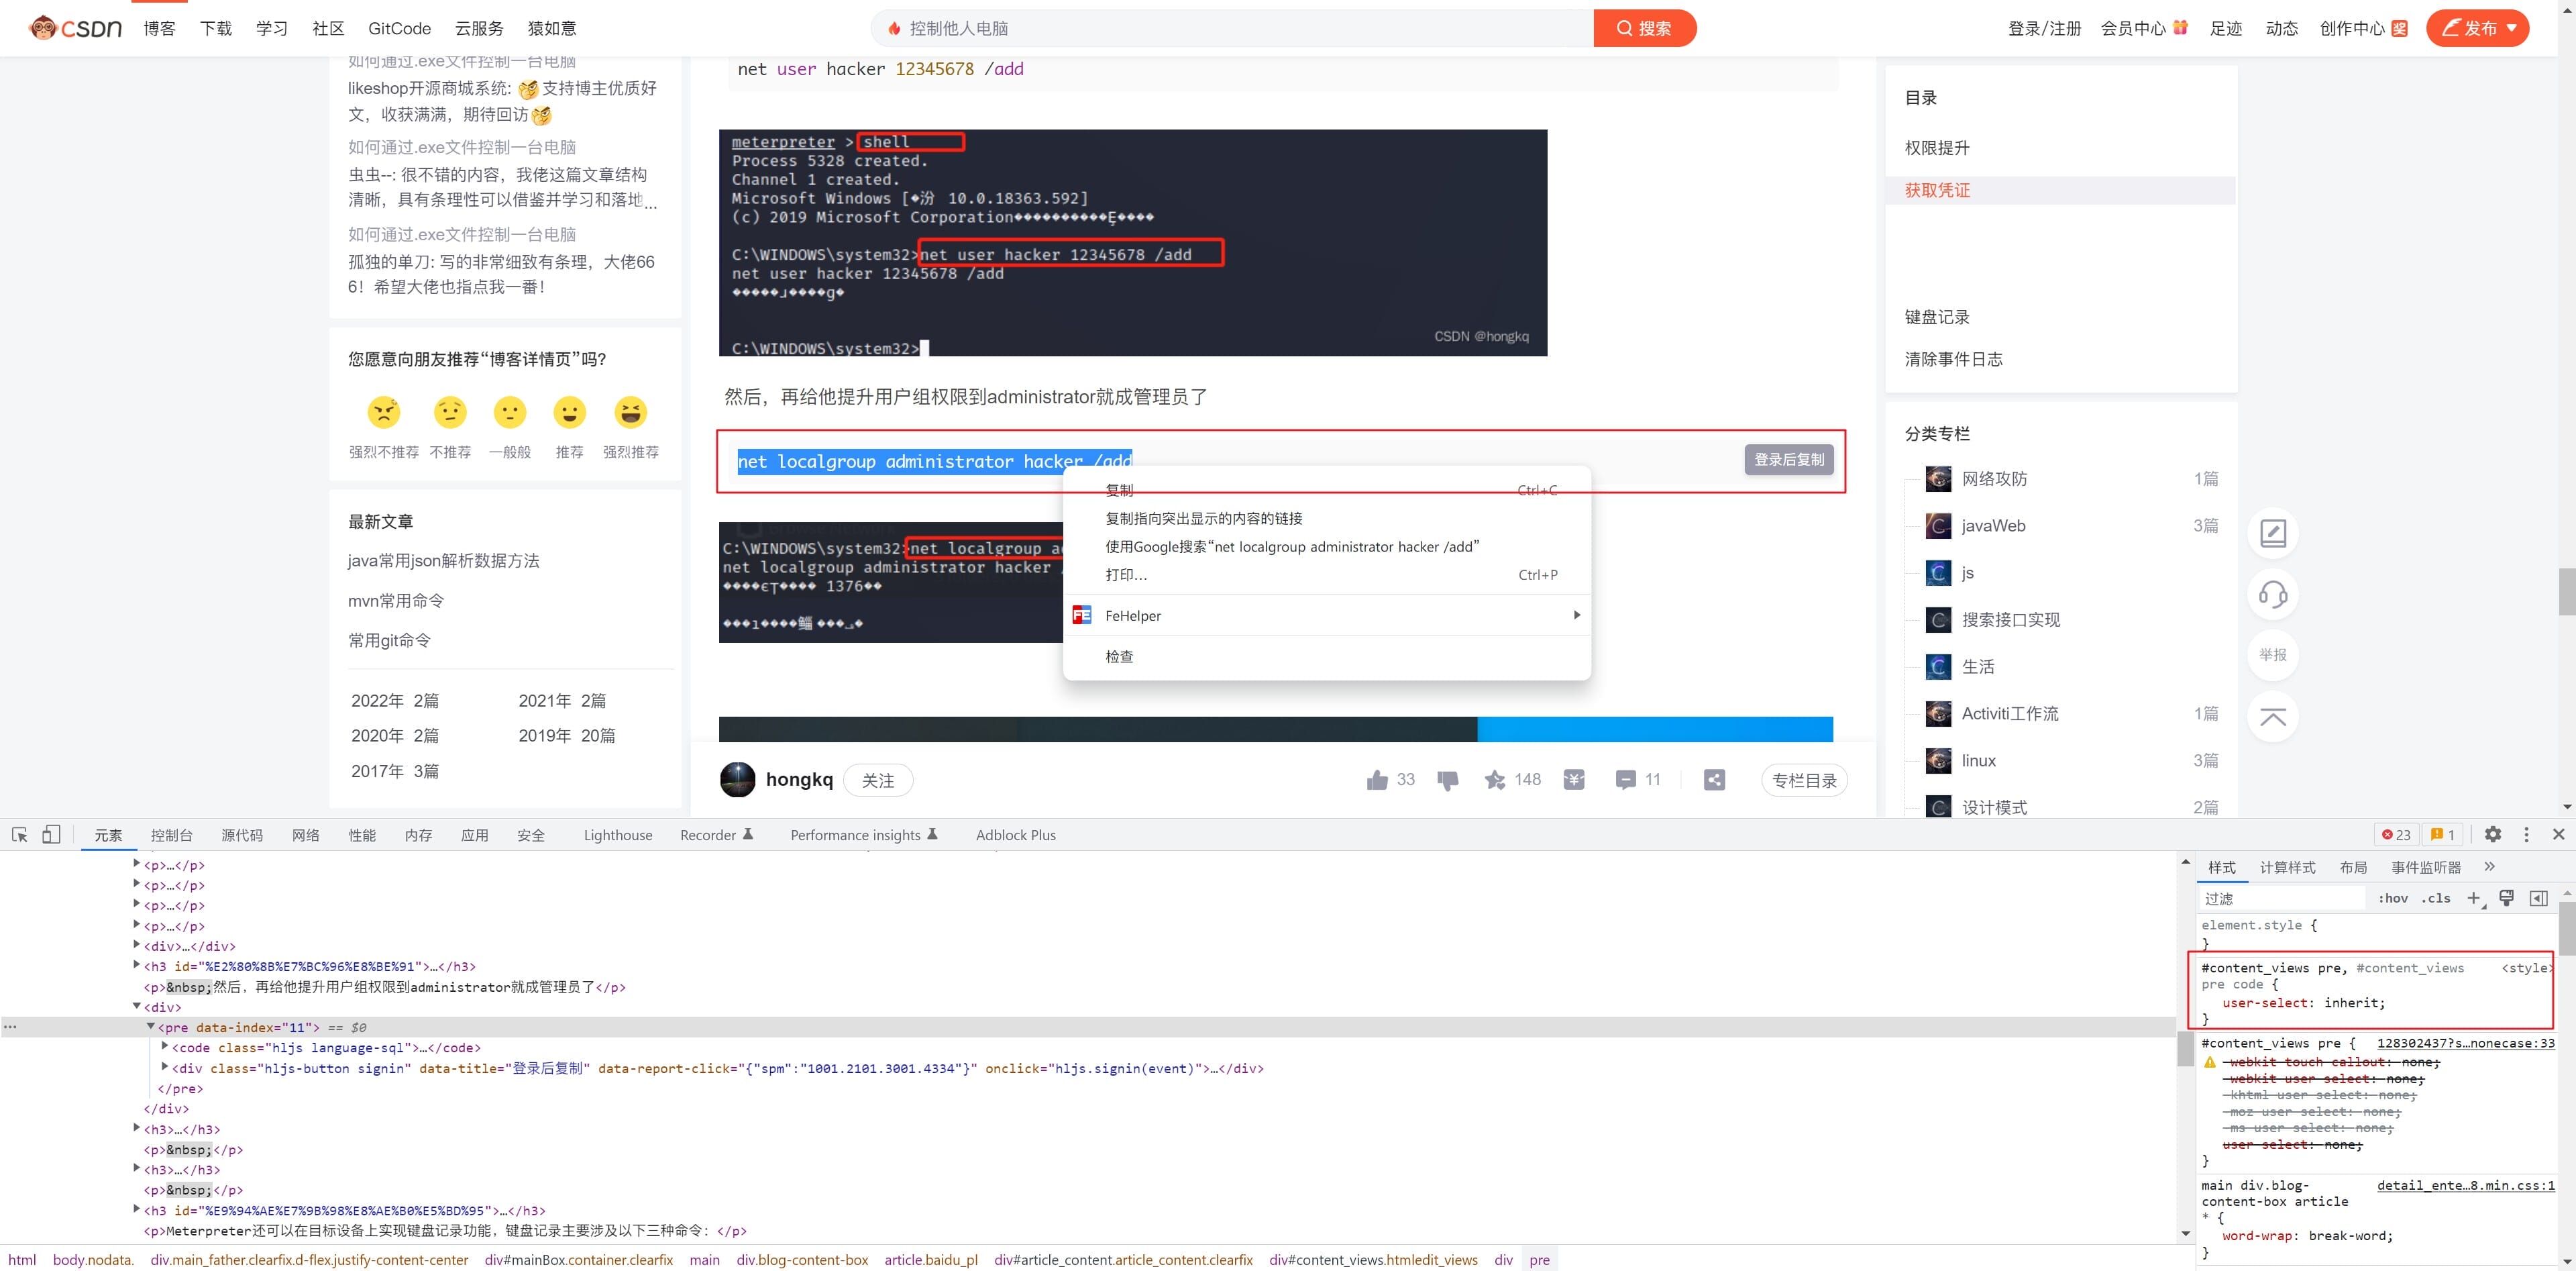Select the 强烈推荐 emoji rating
The width and height of the screenshot is (2576, 1271).
[x=630, y=412]
